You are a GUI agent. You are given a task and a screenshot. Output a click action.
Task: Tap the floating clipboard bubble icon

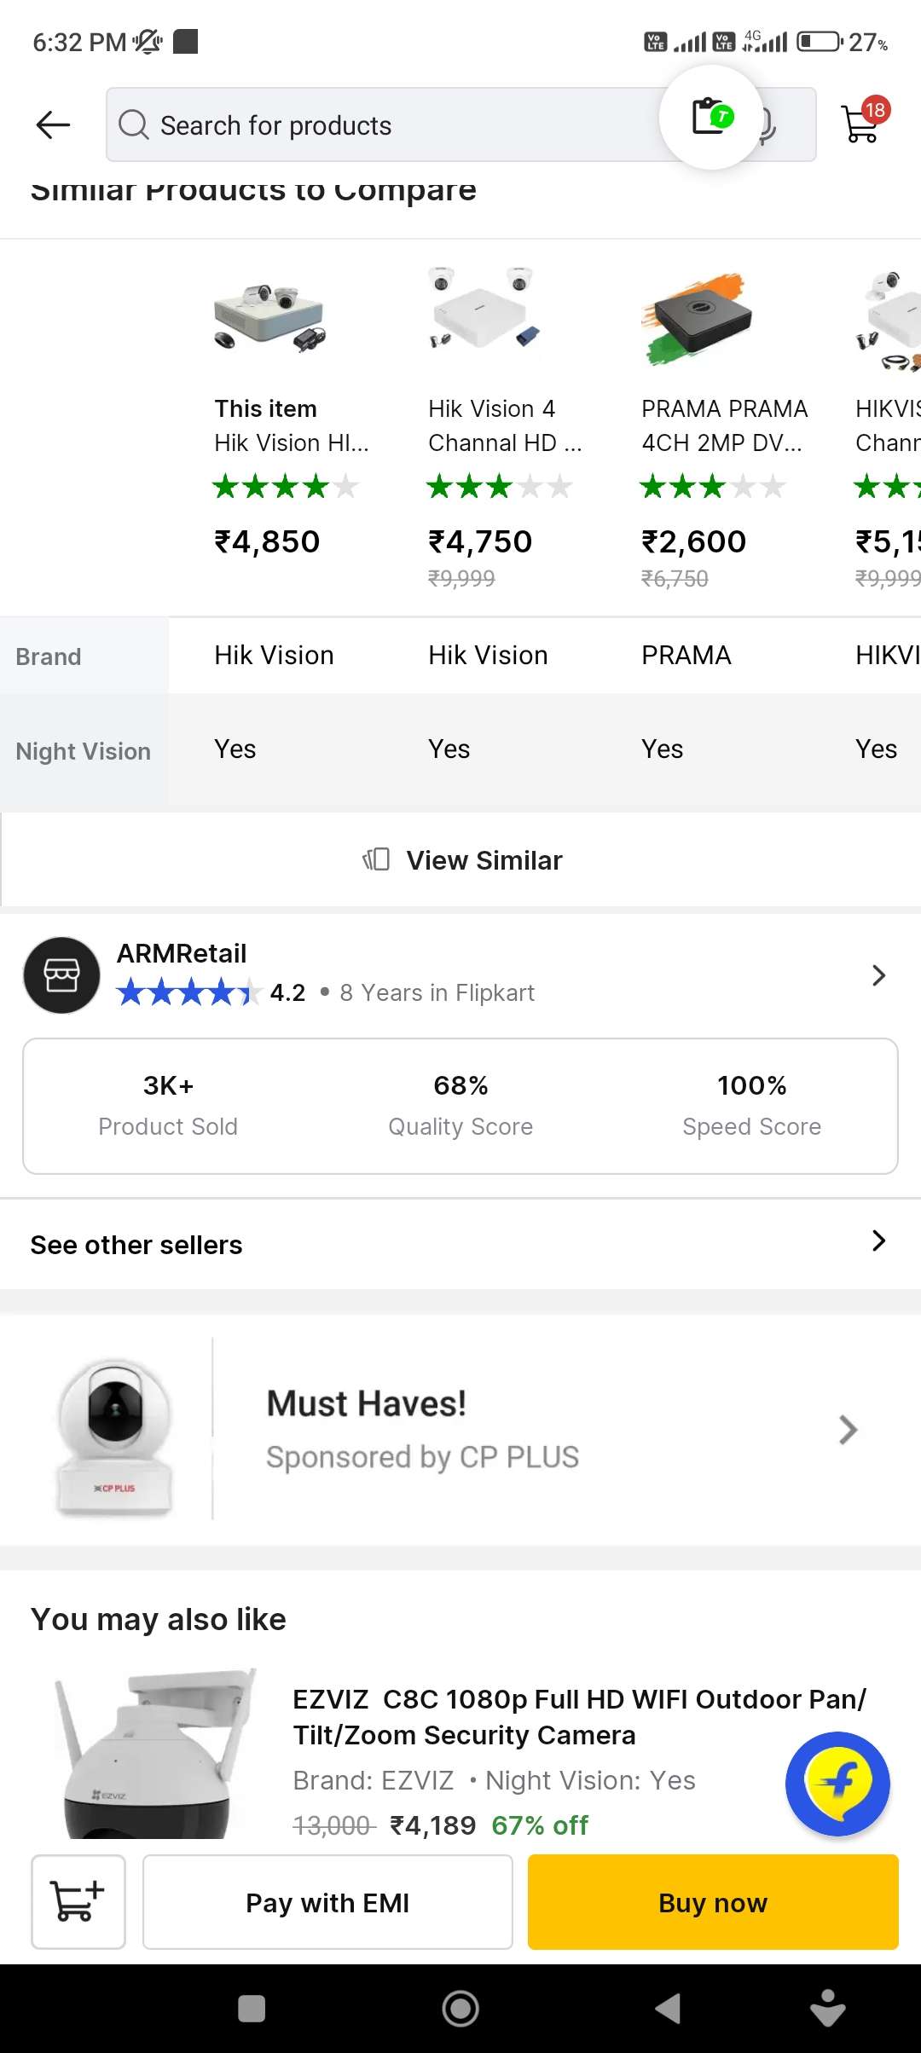711,117
